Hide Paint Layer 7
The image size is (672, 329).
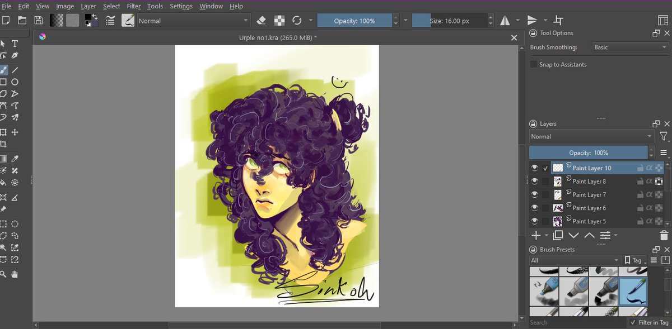(x=535, y=194)
